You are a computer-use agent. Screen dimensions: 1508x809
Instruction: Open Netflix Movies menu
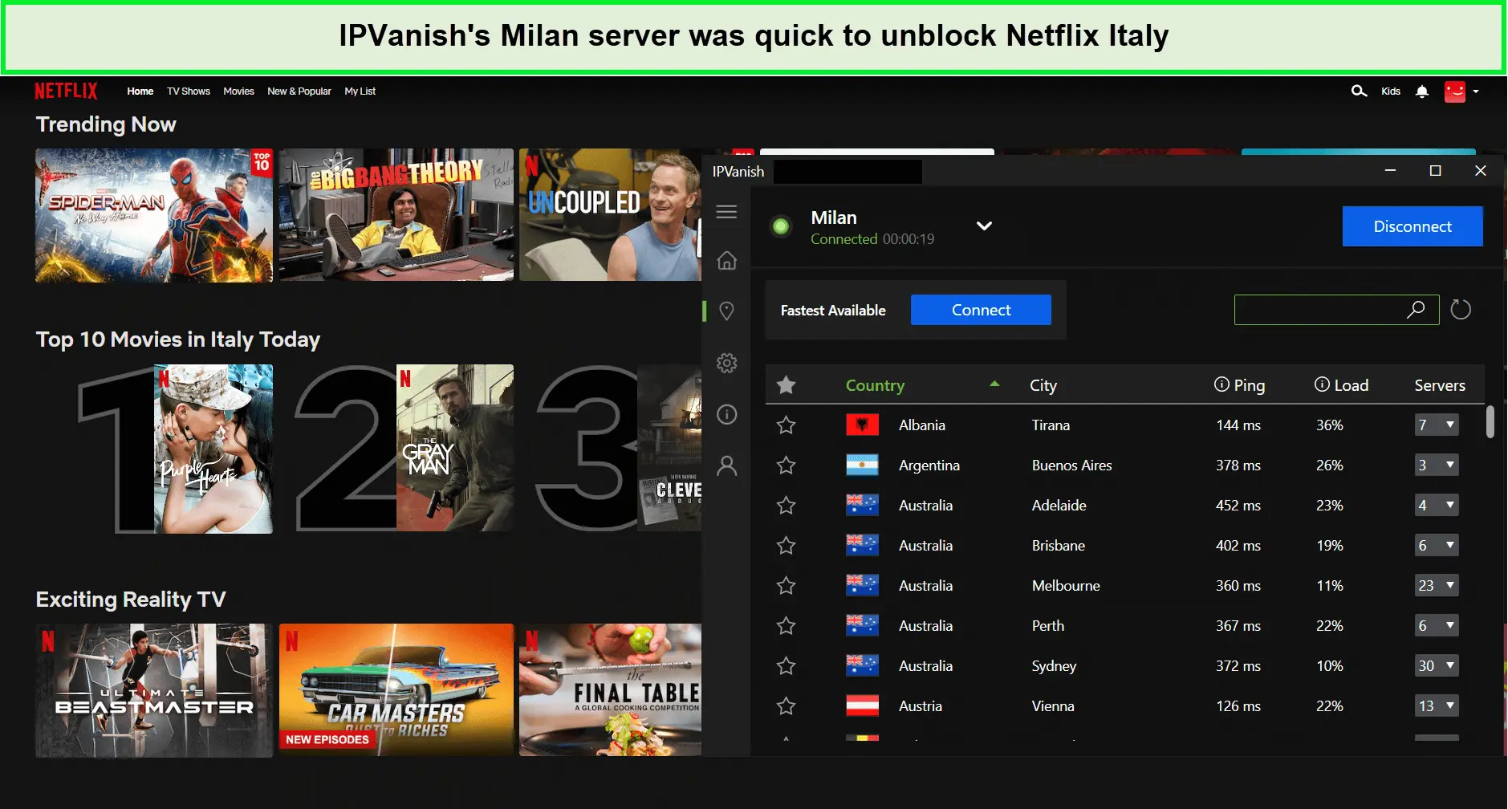click(238, 91)
